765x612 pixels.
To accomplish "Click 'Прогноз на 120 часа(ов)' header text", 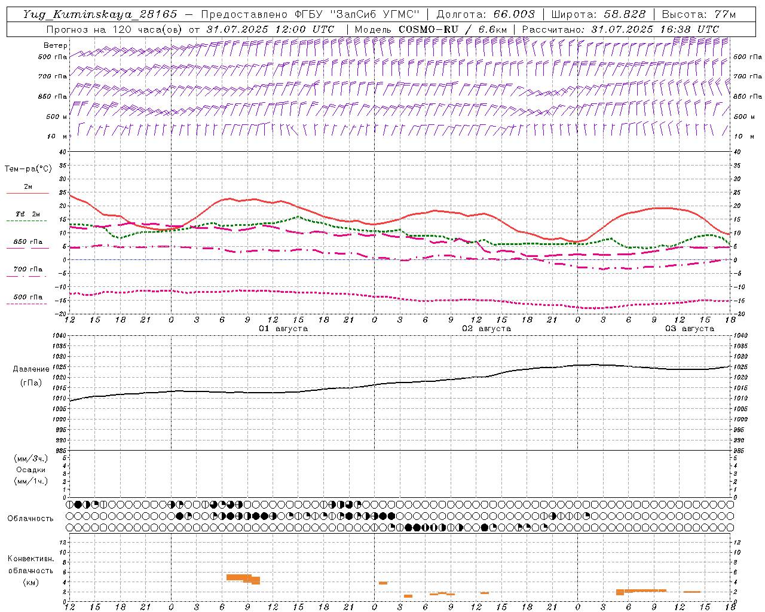I will pyautogui.click(x=115, y=29).
